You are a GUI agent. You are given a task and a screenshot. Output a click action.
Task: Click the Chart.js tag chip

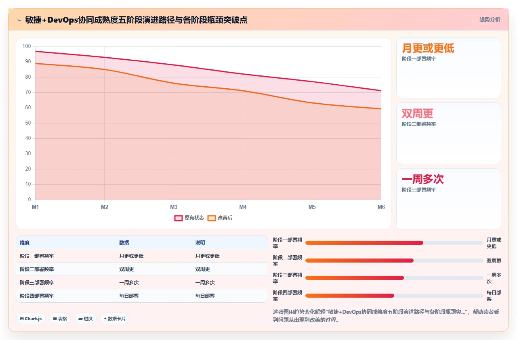point(31,319)
